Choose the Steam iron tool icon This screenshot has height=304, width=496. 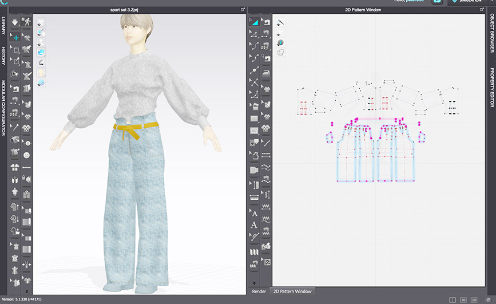[x=267, y=73]
